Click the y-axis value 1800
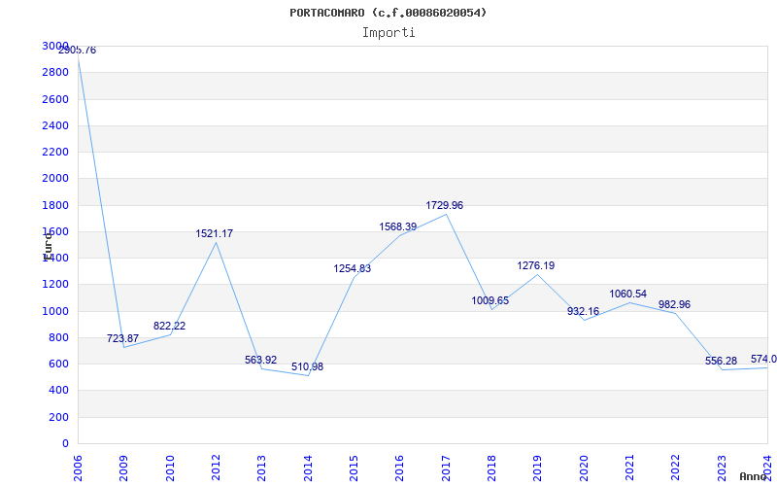 [x=55, y=205]
